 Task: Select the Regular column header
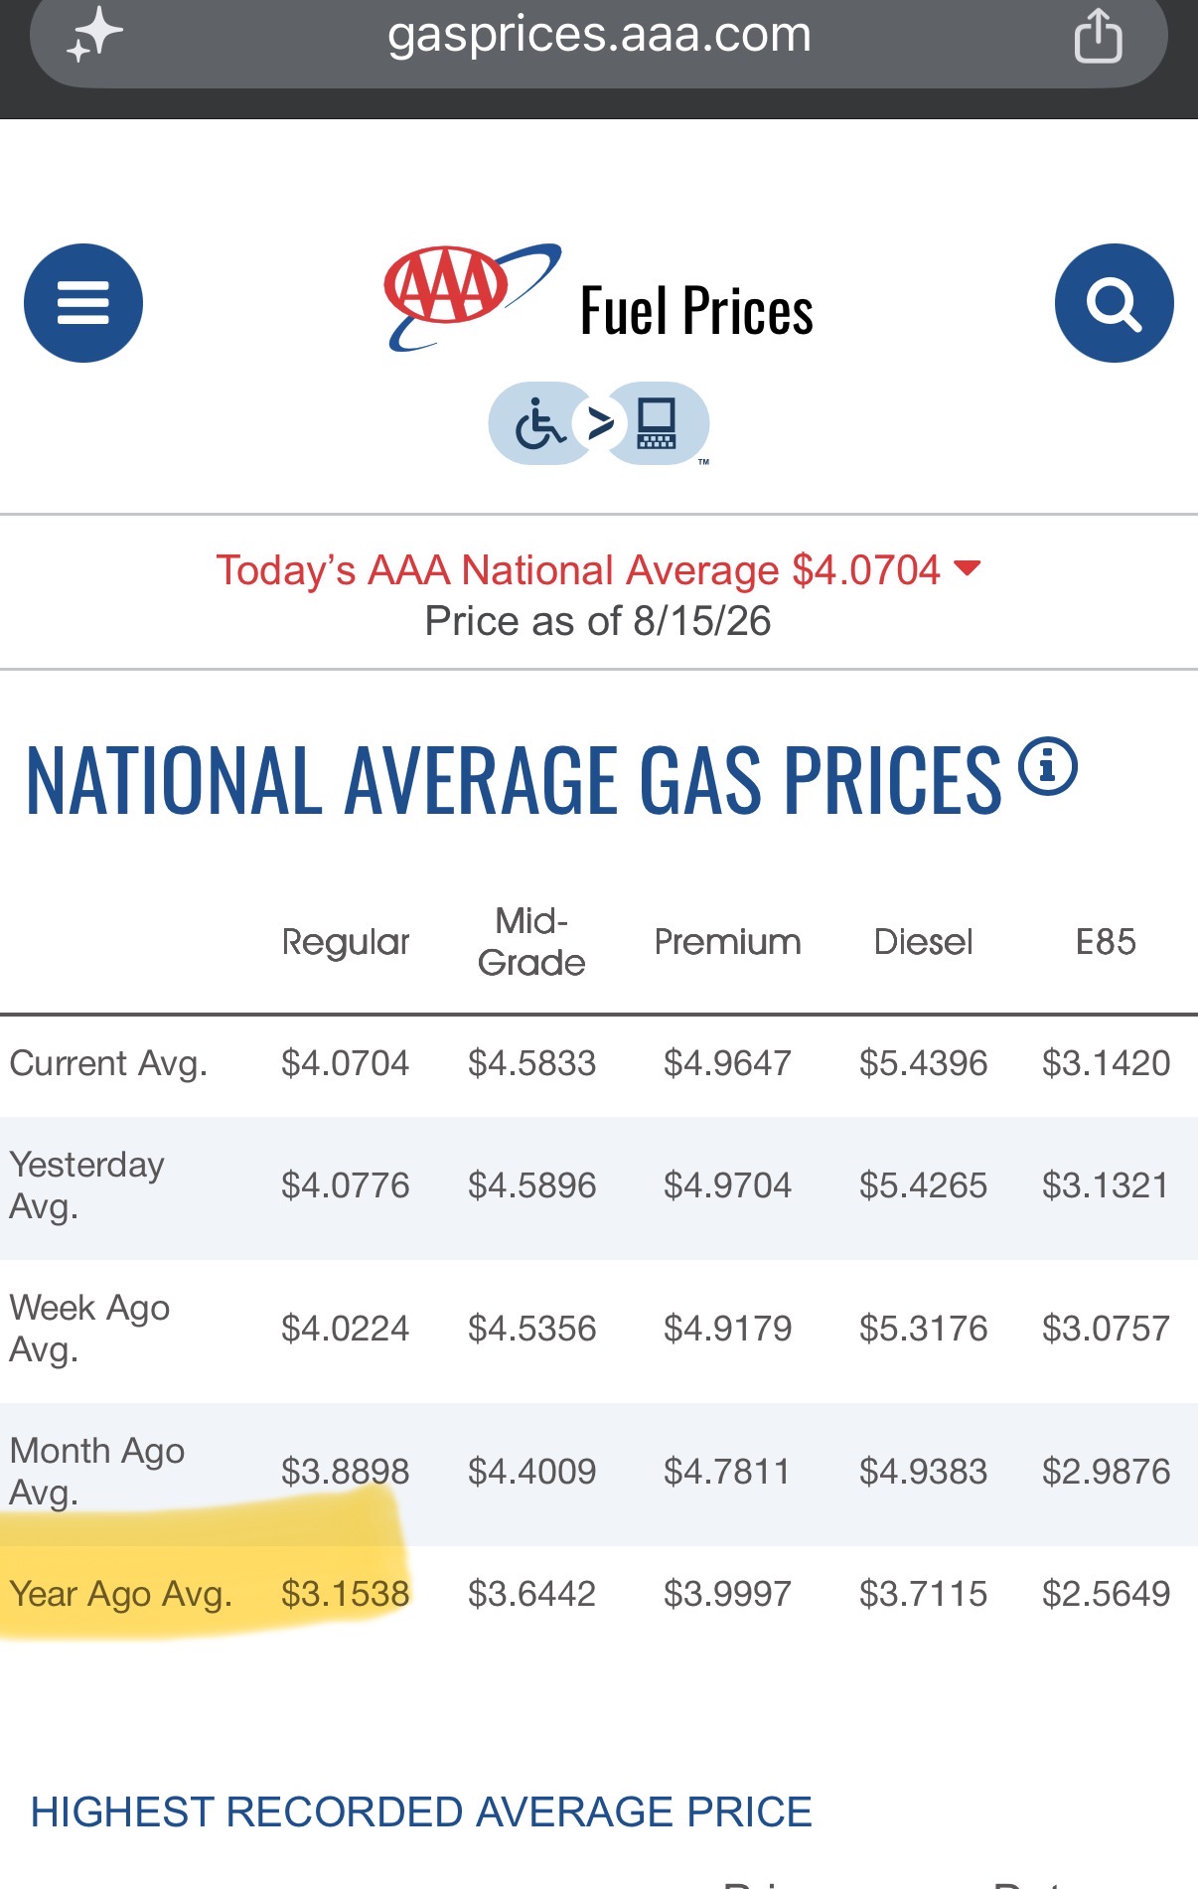coord(346,942)
